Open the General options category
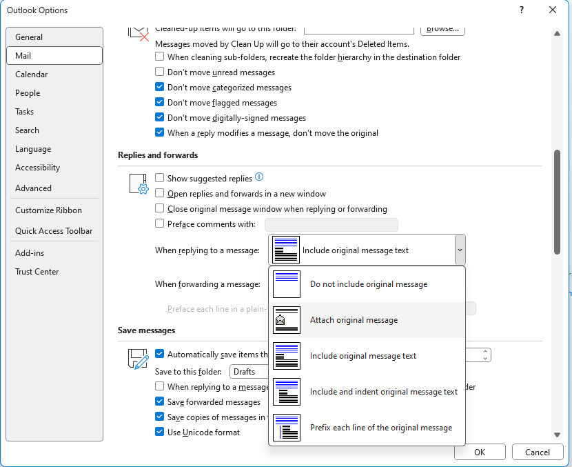Viewport: 572px width, 467px height. (x=54, y=37)
